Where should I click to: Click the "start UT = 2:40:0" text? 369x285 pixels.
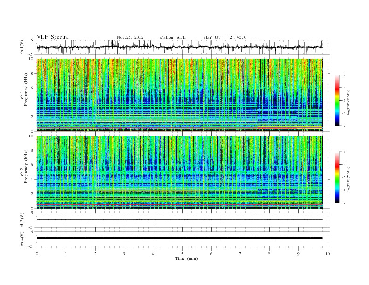click(225, 37)
